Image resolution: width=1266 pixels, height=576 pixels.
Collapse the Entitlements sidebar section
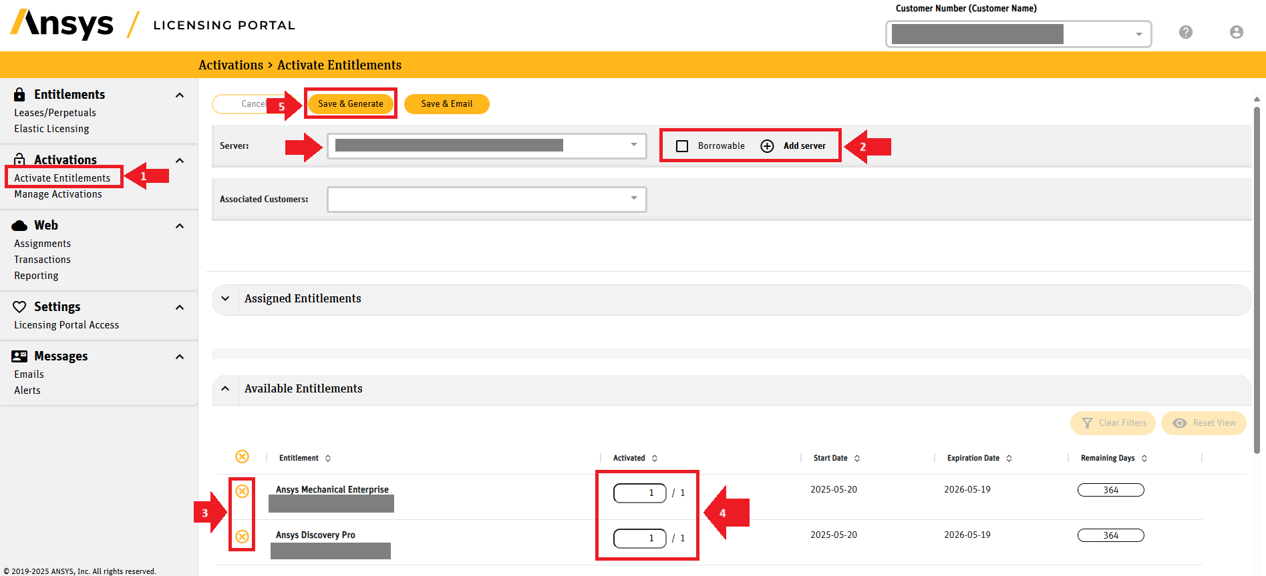tap(180, 95)
